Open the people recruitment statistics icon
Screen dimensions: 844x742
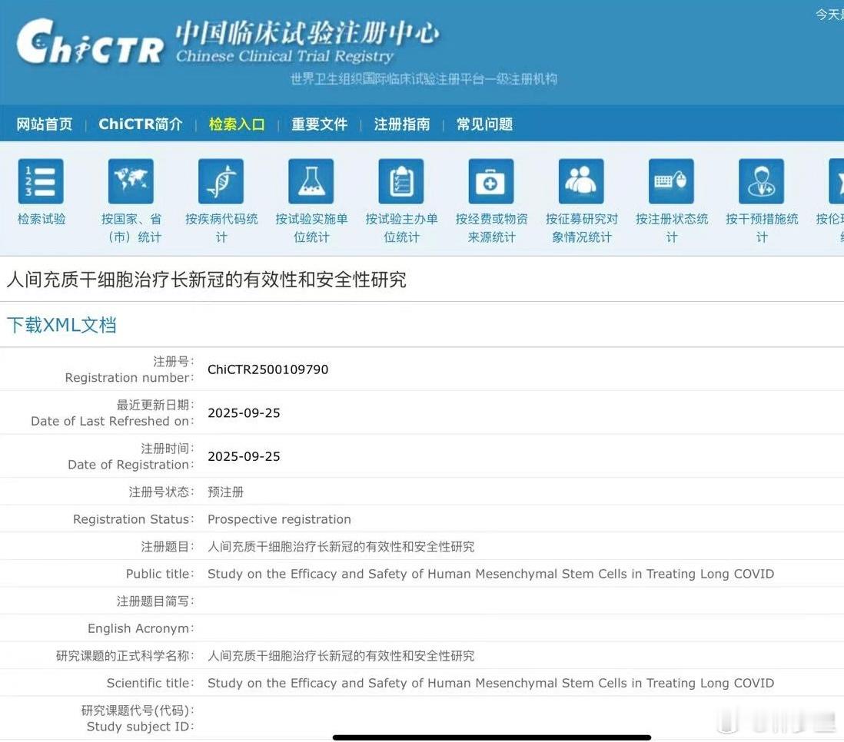[x=581, y=181]
